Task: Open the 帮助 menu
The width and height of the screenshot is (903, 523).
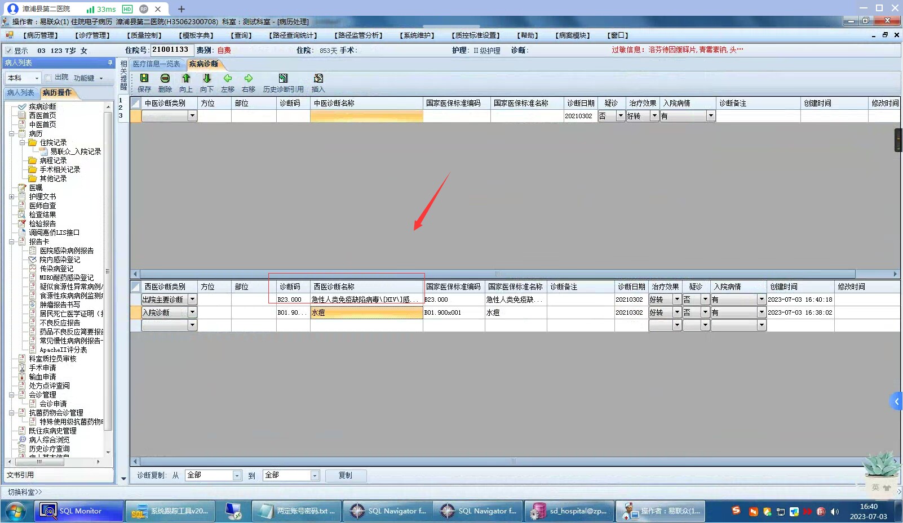Action: pyautogui.click(x=528, y=35)
